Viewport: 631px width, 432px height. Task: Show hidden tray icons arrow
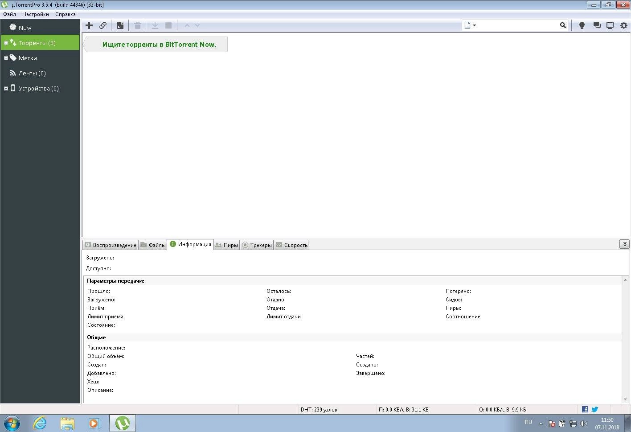(541, 424)
